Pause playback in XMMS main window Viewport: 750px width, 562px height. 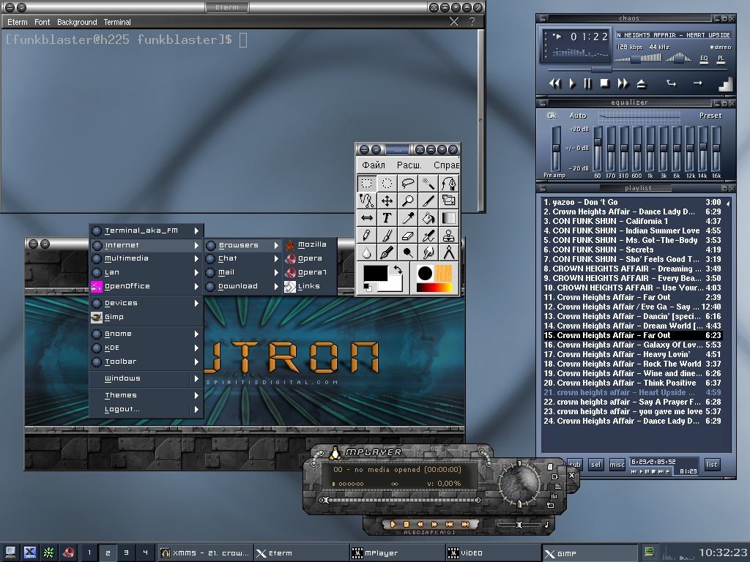pyautogui.click(x=588, y=83)
